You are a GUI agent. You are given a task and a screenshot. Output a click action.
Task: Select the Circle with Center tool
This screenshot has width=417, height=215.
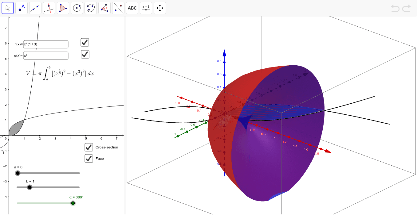tap(77, 8)
